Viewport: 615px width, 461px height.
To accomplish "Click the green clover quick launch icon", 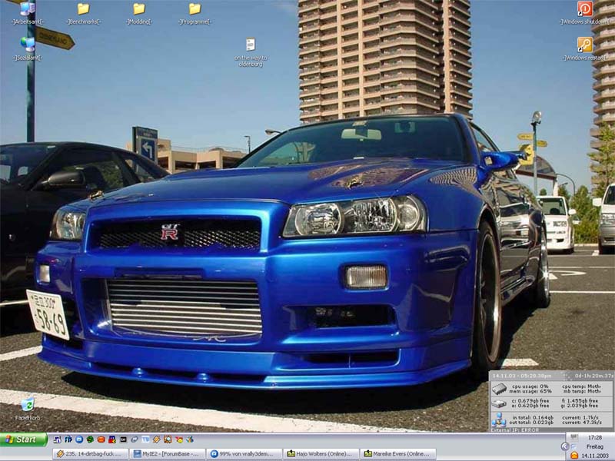I will point(90,439).
